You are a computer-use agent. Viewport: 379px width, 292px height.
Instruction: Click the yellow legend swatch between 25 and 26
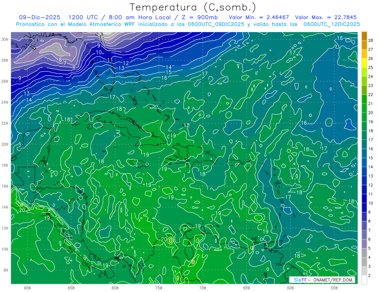[364, 63]
